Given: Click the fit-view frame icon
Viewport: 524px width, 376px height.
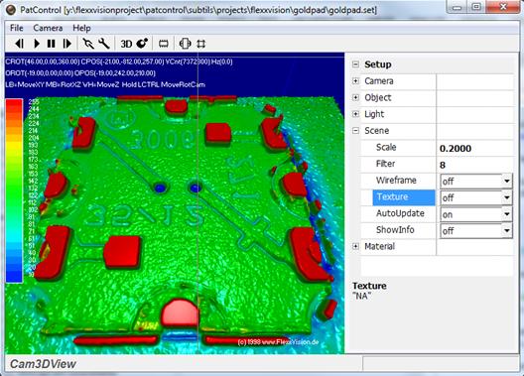Looking at the screenshot, I should [x=185, y=44].
